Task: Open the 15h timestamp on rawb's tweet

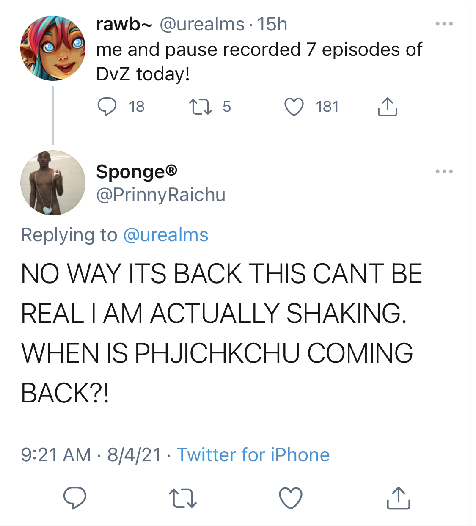Action: coord(272,25)
